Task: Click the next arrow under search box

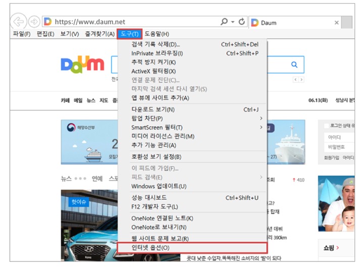Action: [x=301, y=80]
